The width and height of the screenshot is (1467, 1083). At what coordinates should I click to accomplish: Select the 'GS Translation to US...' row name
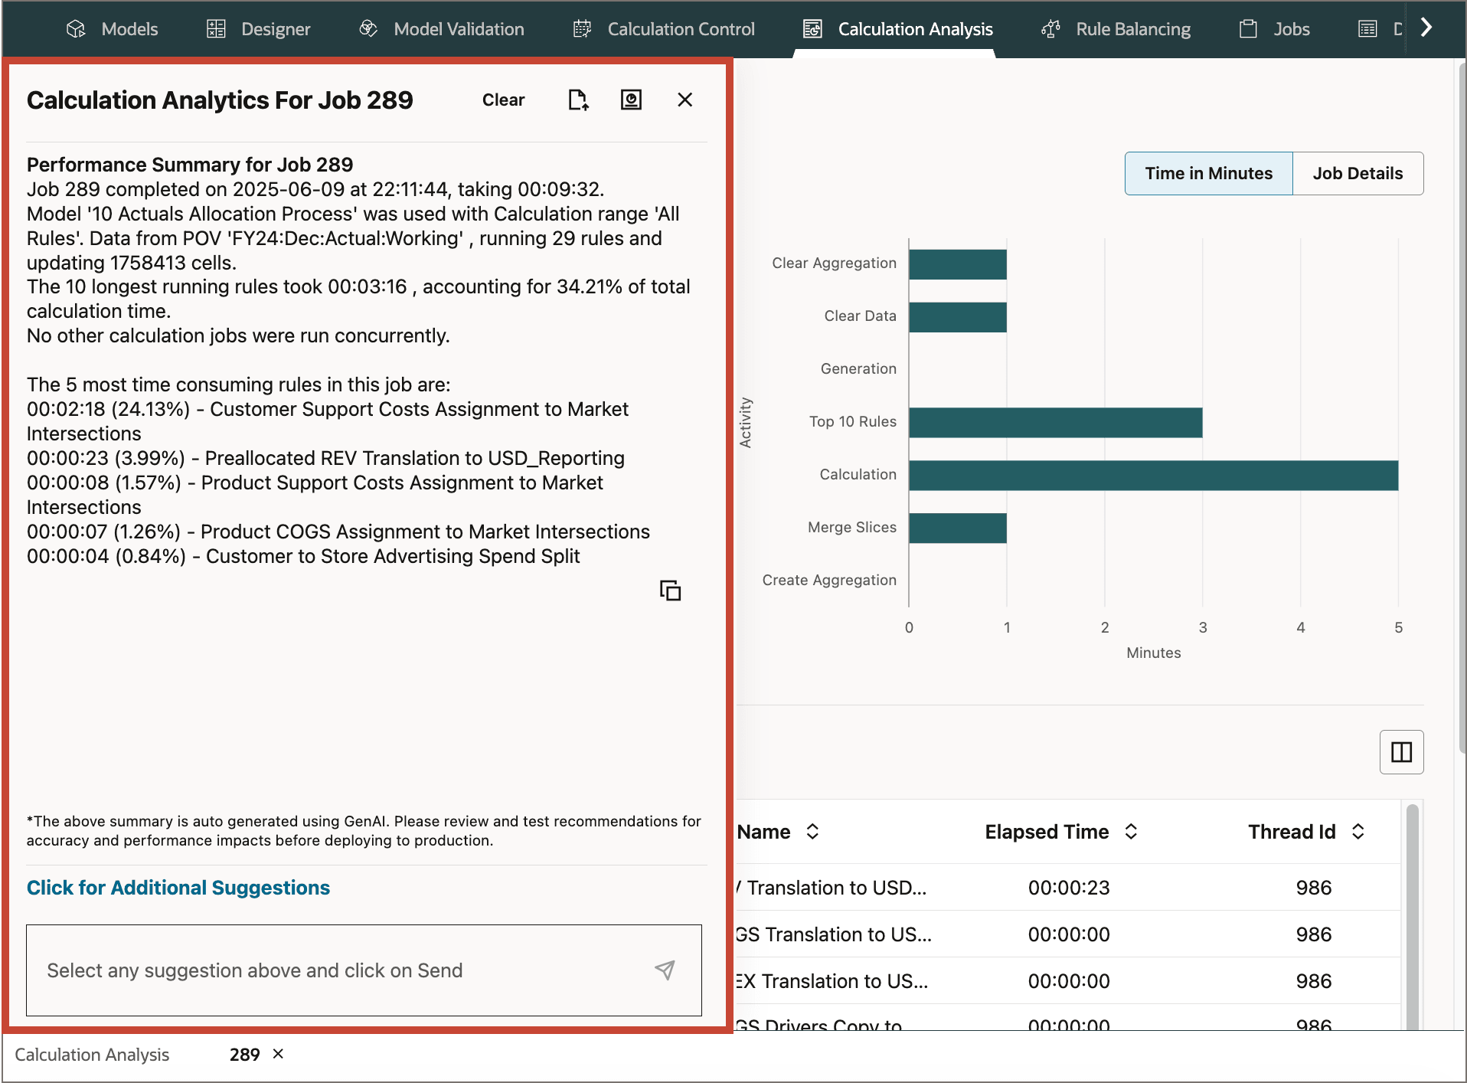tap(834, 934)
